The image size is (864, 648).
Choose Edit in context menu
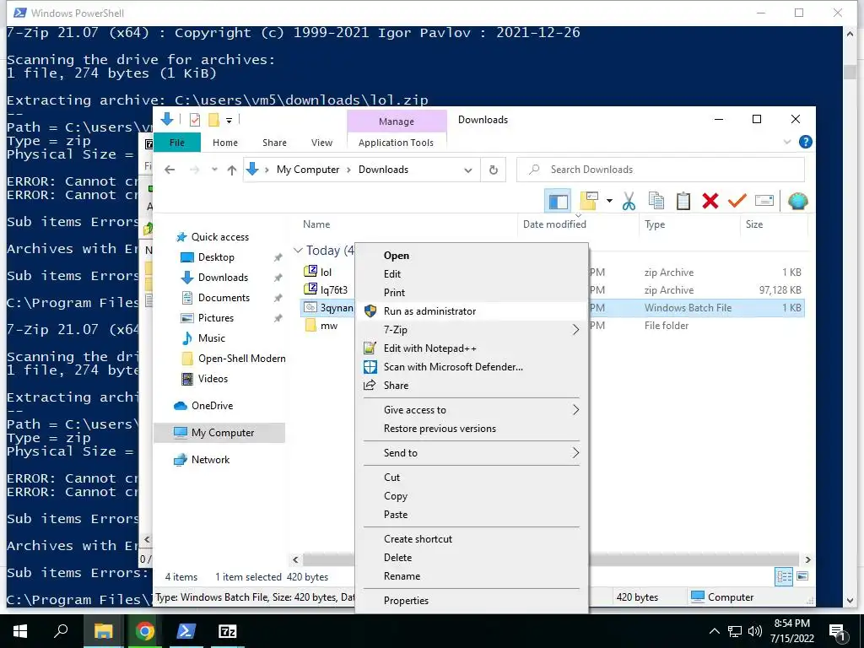point(472,274)
